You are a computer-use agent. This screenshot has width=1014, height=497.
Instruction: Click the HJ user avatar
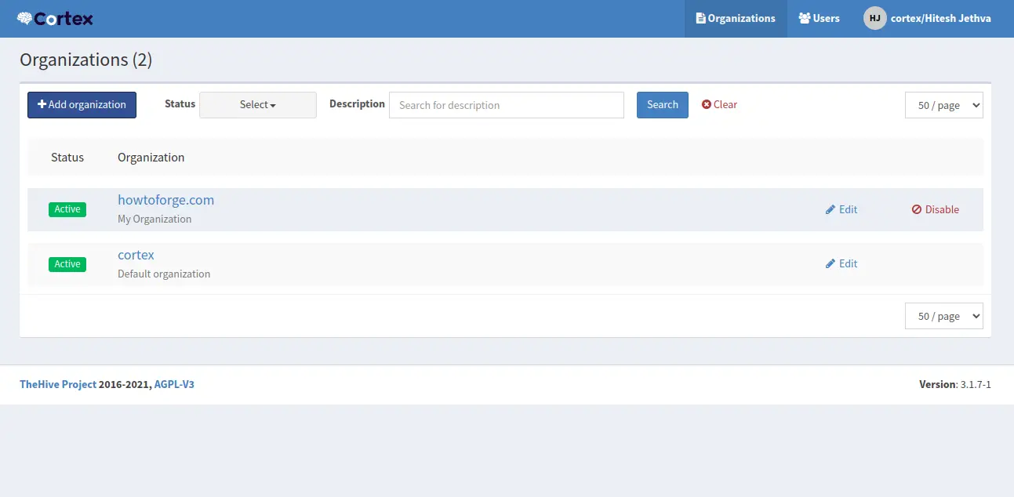pos(875,18)
